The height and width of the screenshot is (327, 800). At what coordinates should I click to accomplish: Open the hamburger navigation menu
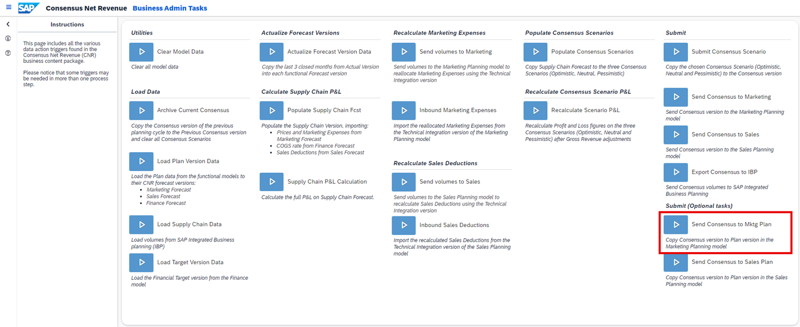tap(8, 8)
